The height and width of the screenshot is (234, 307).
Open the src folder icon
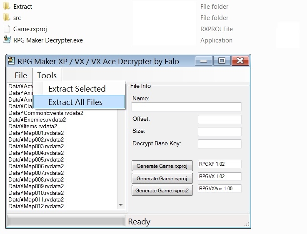(7, 17)
